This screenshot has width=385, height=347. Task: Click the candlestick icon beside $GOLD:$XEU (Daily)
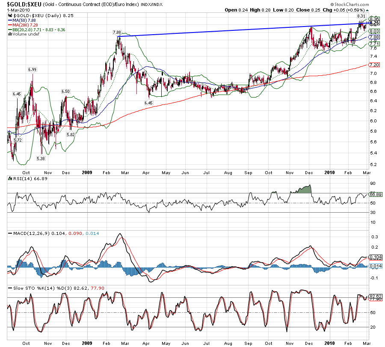click(x=10, y=16)
